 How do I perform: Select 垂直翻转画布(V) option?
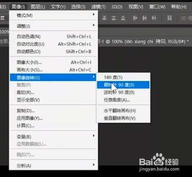click(x=123, y=118)
